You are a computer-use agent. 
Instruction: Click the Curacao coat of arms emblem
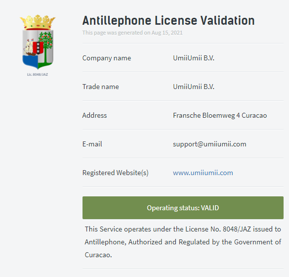click(x=38, y=42)
